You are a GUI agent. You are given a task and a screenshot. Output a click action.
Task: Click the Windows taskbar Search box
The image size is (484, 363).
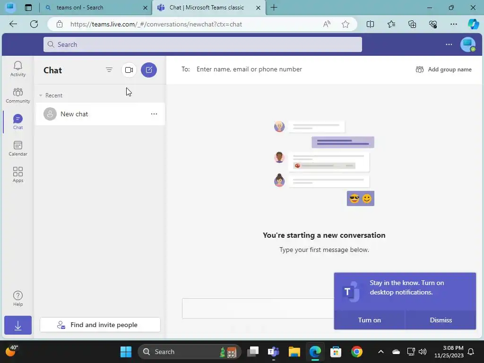tap(189, 352)
